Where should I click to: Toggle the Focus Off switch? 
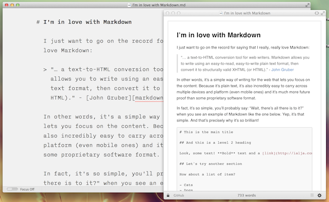click(x=12, y=189)
